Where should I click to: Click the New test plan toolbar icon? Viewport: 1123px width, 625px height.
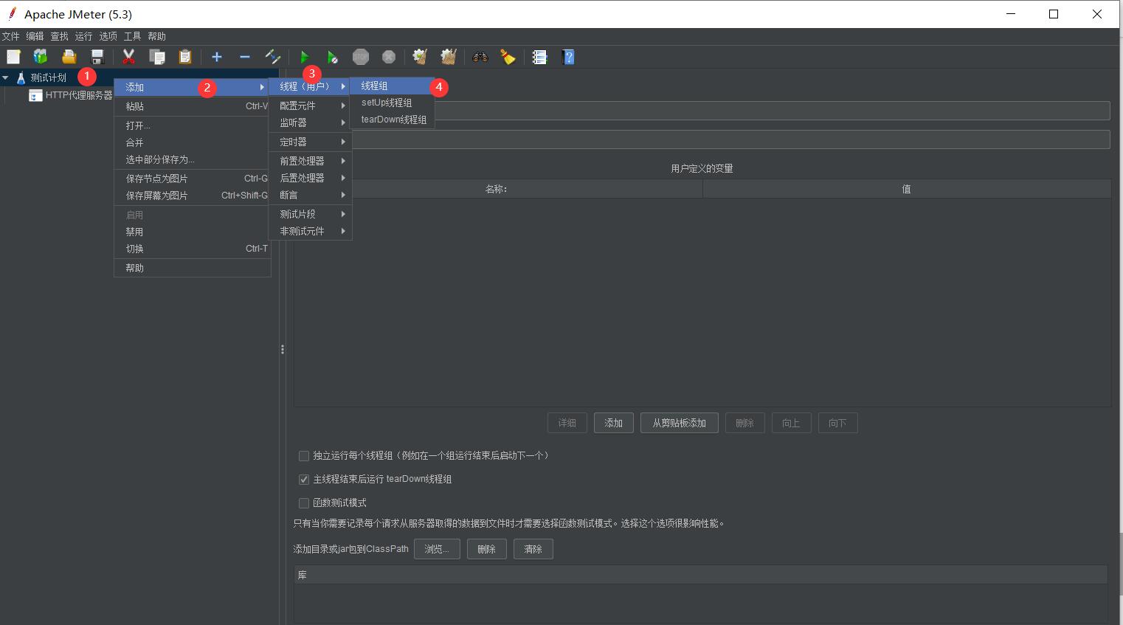pos(13,57)
